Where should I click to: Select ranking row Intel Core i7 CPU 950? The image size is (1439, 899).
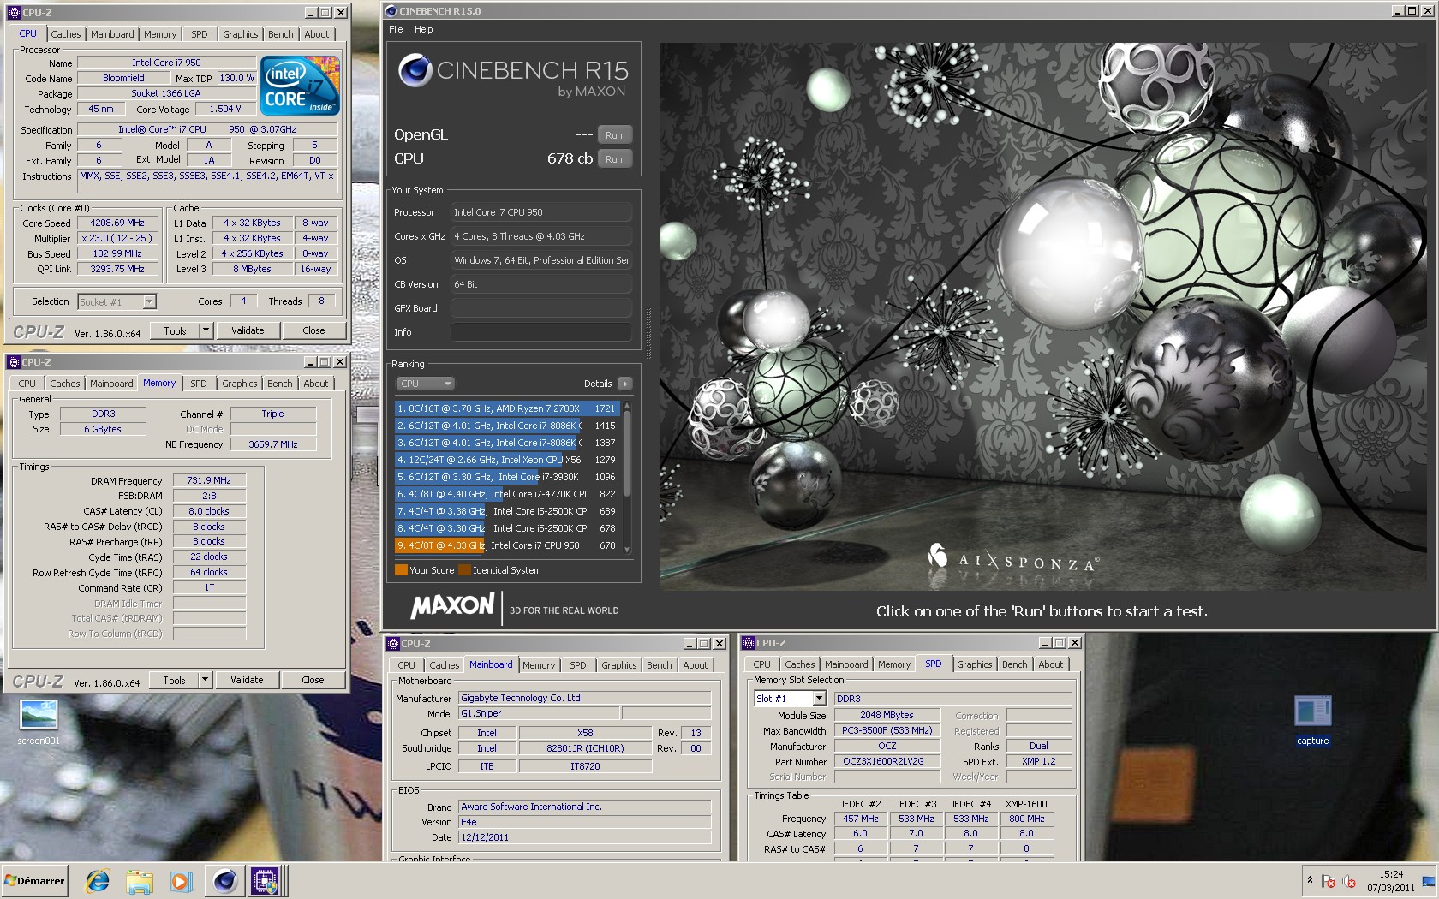[x=507, y=545]
